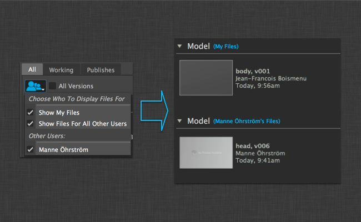The width and height of the screenshot is (361, 222).
Task: Select the head v006 thumbnail
Action: 206,152
